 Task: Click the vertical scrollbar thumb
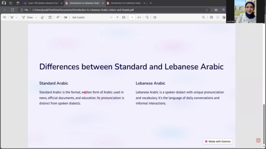264,124
